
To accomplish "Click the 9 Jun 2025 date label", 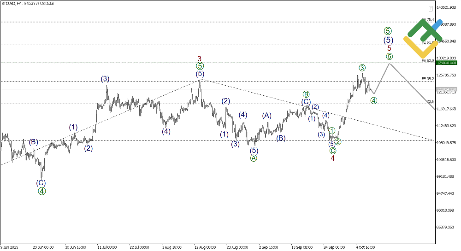I will 9,247.
